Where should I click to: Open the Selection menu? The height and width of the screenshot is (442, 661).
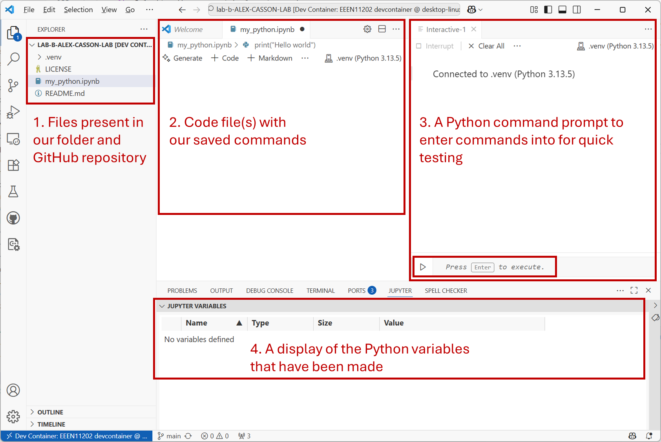click(x=78, y=10)
